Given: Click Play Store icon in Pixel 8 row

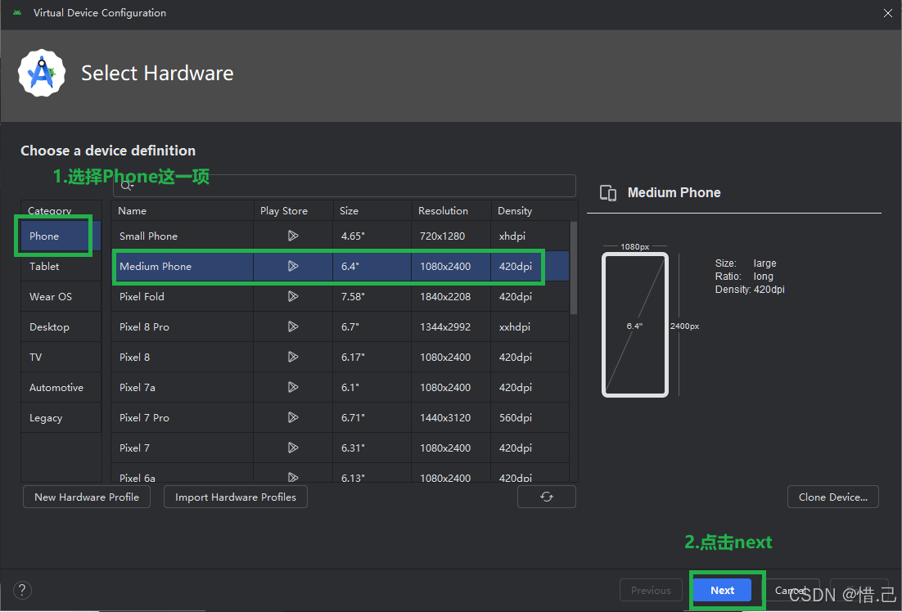Looking at the screenshot, I should (x=293, y=357).
